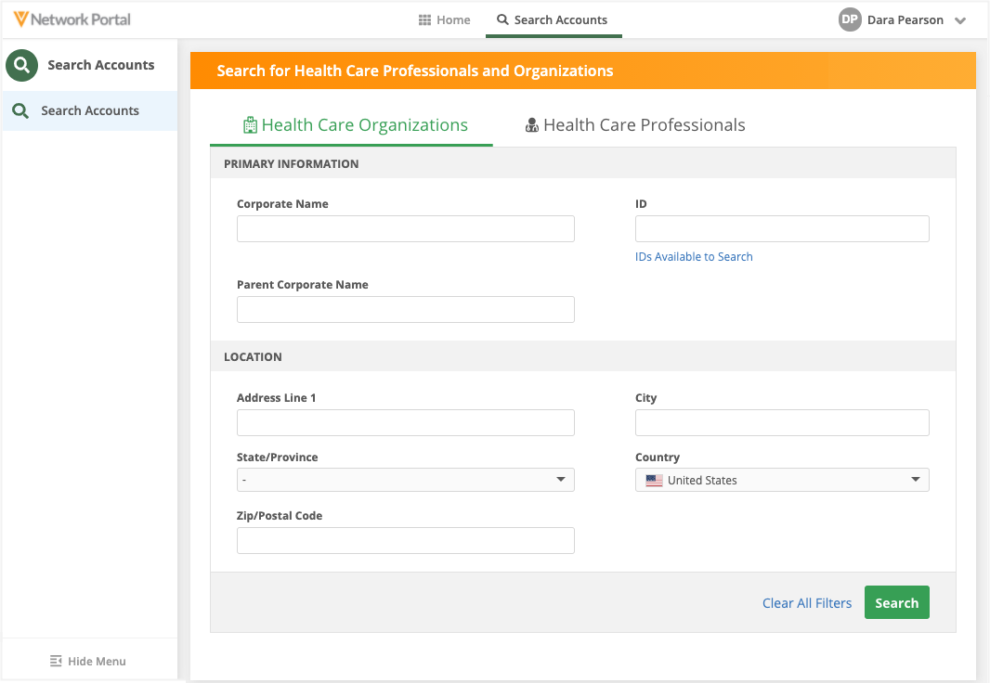Click the United States flag icon

[654, 481]
